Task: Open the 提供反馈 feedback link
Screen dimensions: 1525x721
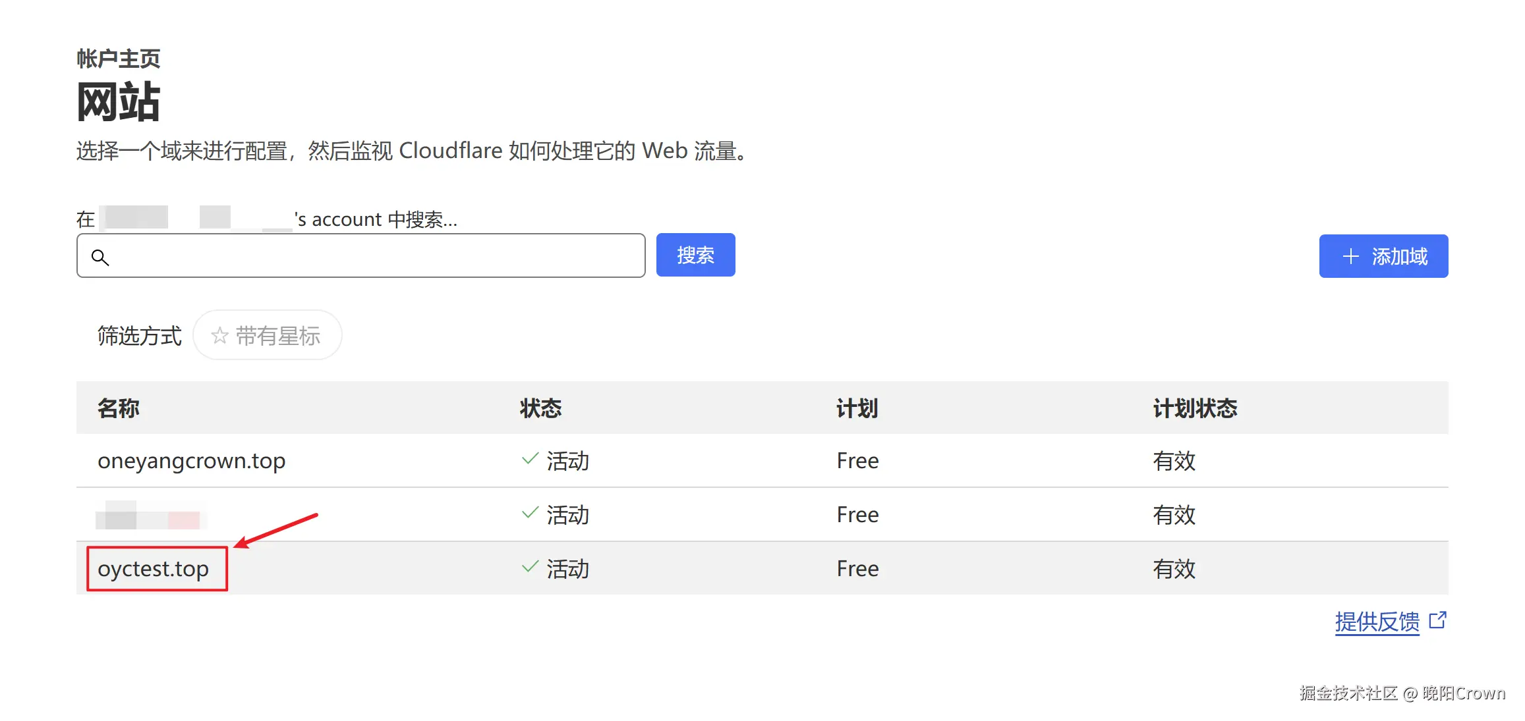Action: 1377,621
